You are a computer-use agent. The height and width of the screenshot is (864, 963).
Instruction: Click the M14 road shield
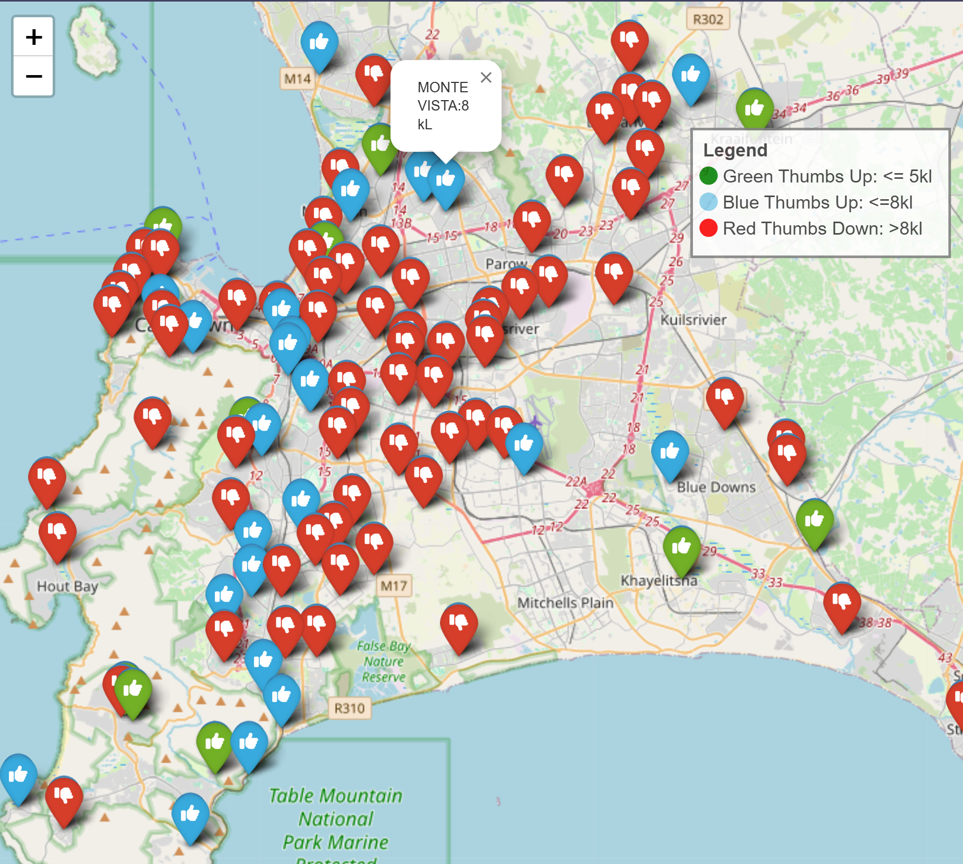click(x=297, y=79)
